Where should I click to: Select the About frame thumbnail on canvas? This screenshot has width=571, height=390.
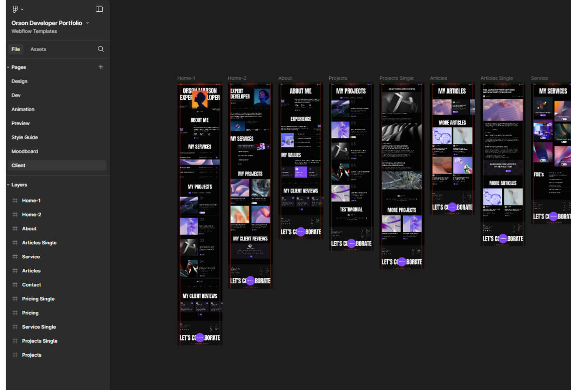pyautogui.click(x=301, y=161)
